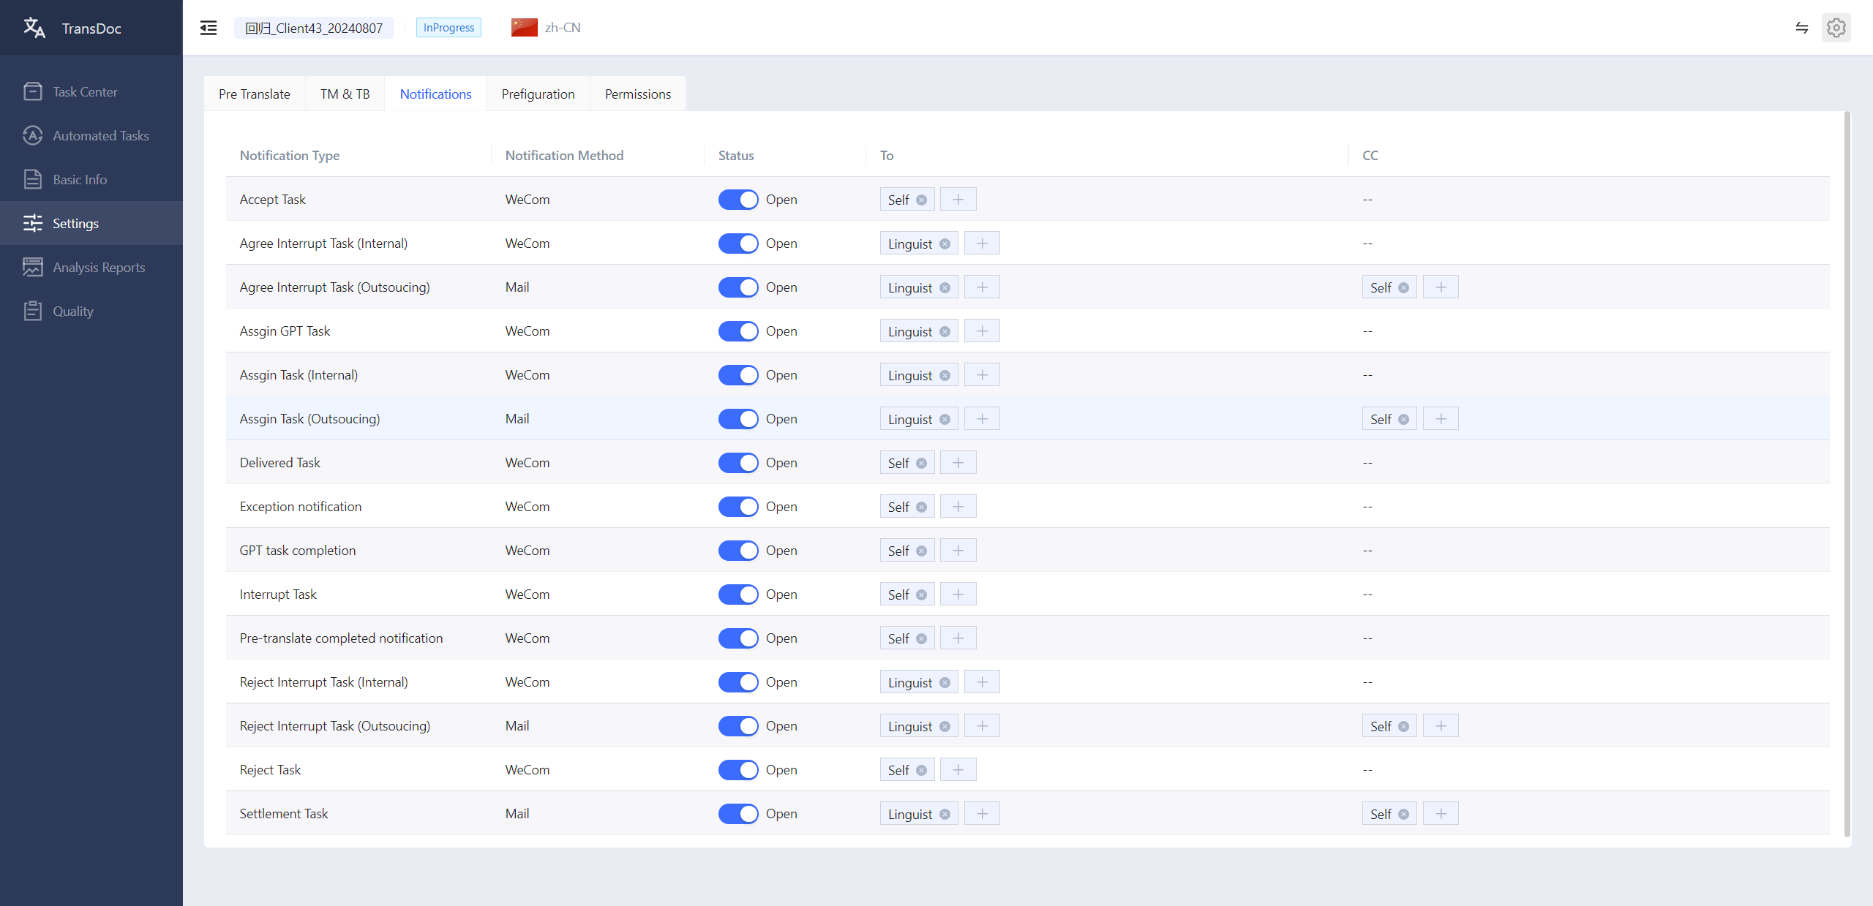Screen dimensions: 1873x906
Task: Add a recipient to the Pre-translate completed notification row
Action: click(958, 638)
